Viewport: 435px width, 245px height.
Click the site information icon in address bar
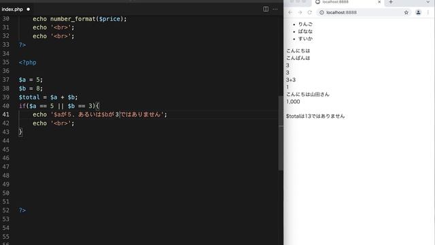tap(321, 12)
